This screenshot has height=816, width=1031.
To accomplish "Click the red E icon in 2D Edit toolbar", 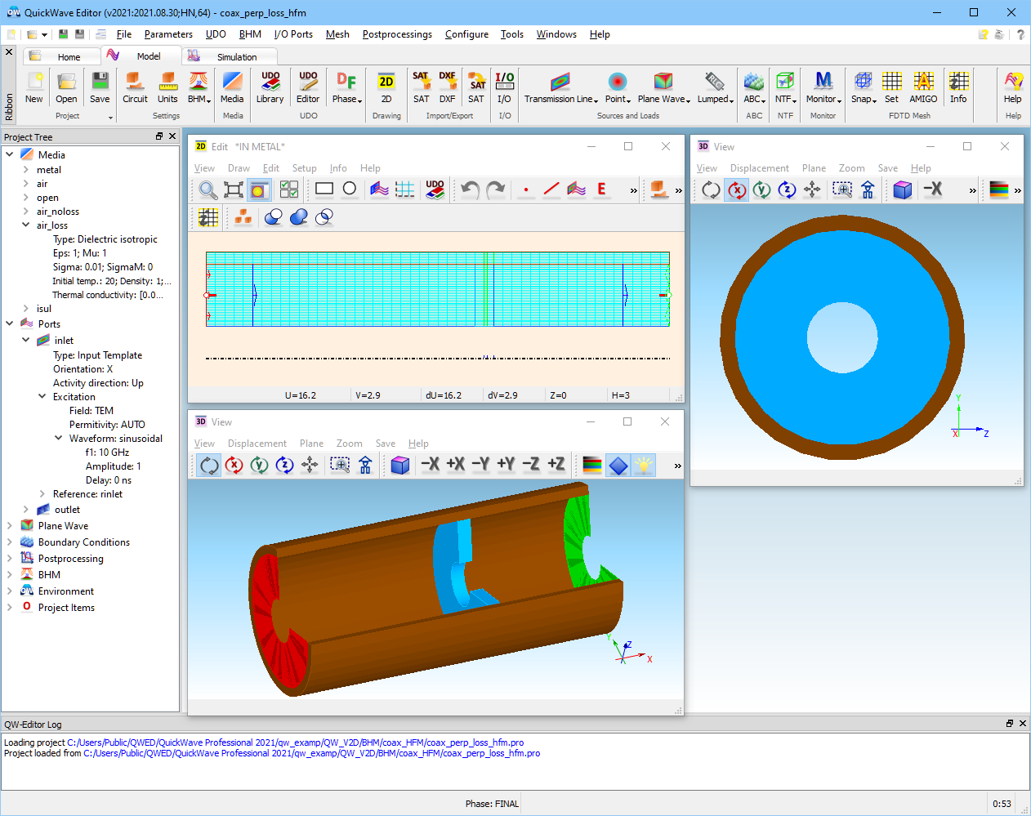I will (602, 190).
